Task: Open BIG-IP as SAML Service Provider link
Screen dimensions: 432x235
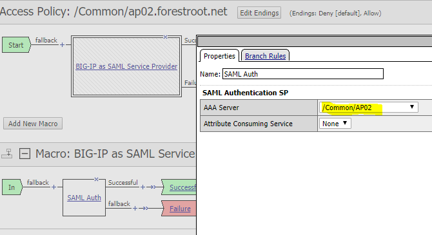Action: [126, 66]
